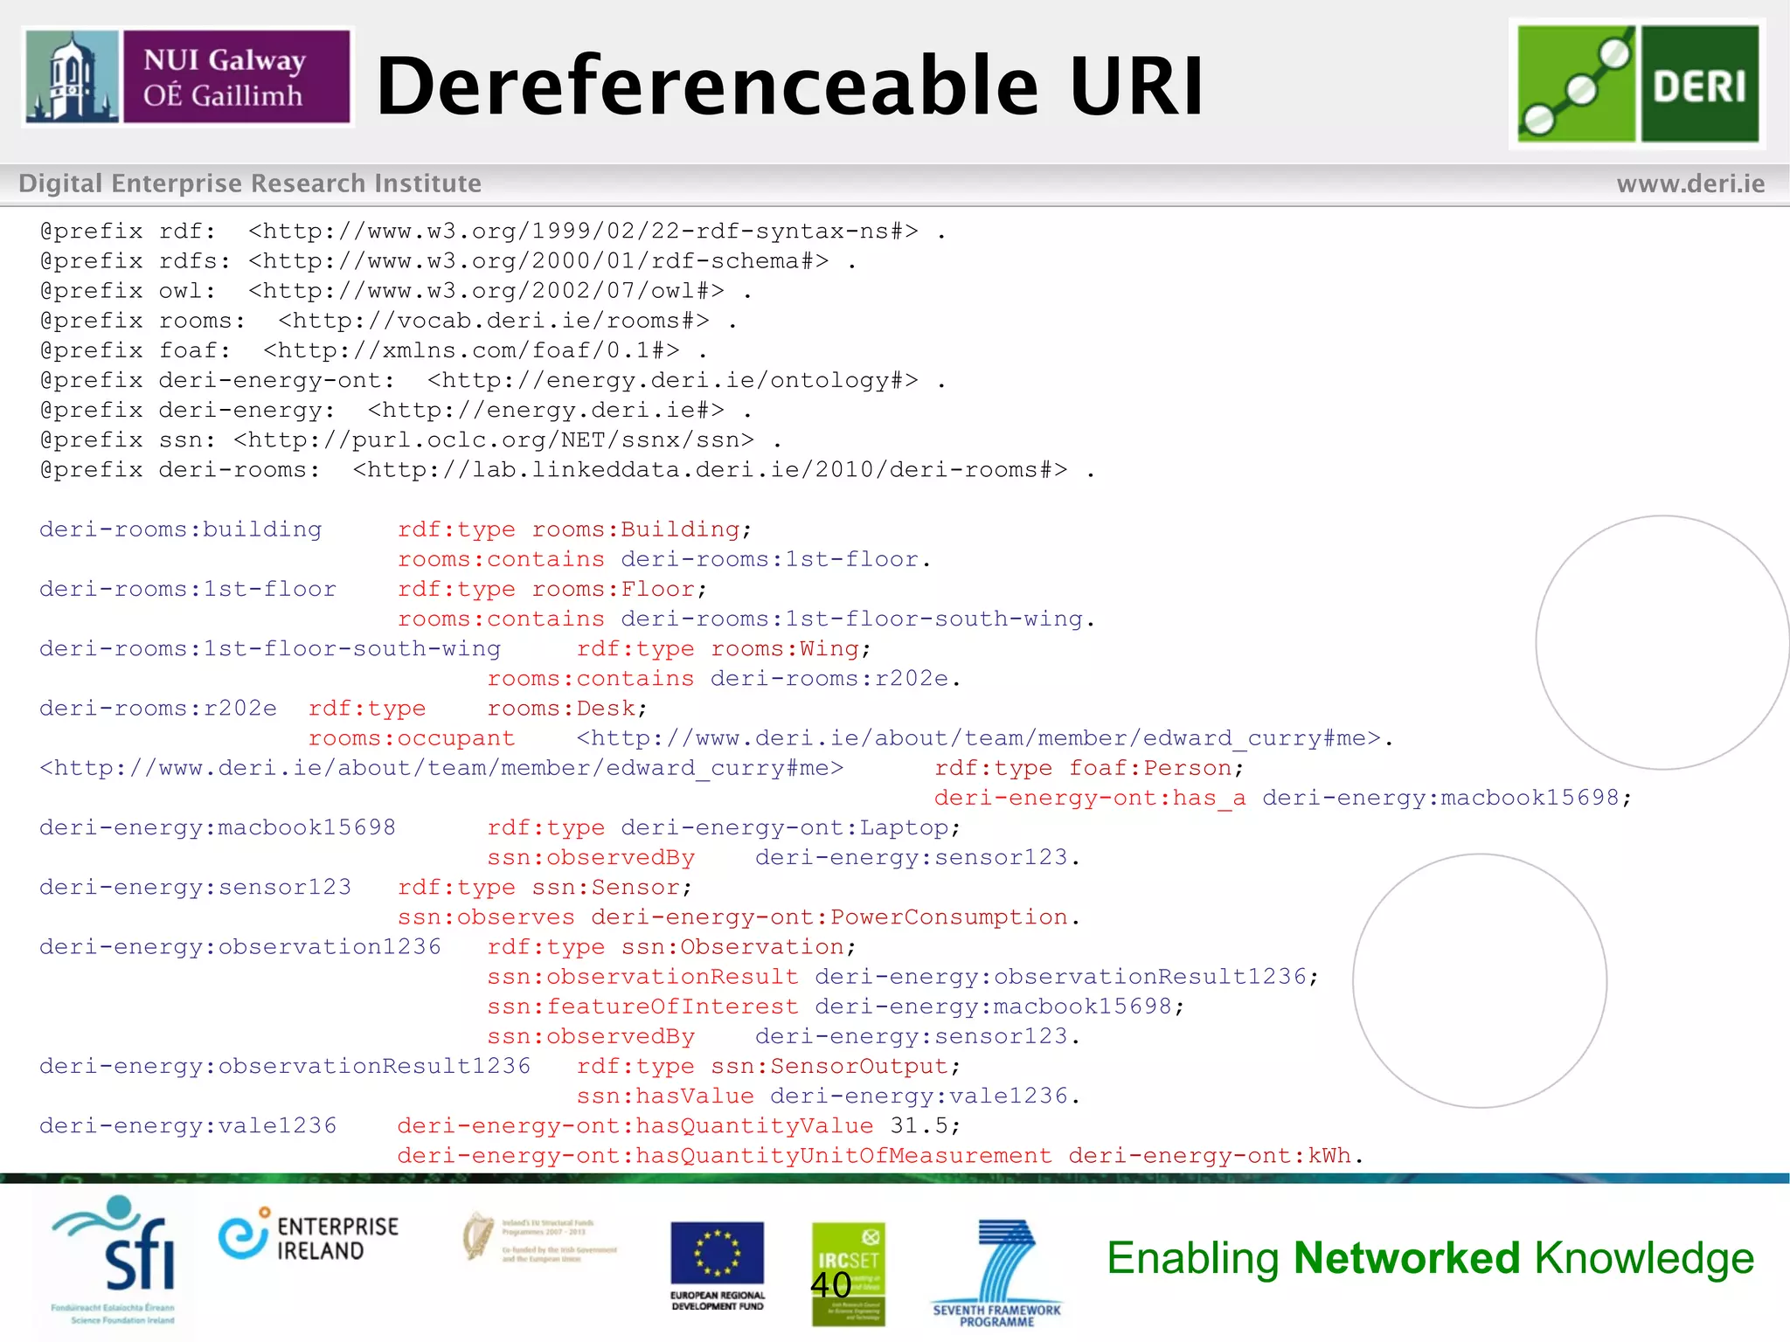
Task: Open edward_curry#me subject URI line
Action: pyautogui.click(x=441, y=768)
